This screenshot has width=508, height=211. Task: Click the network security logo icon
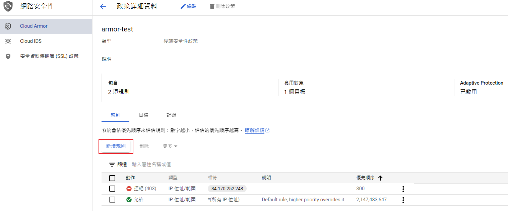pos(8,6)
